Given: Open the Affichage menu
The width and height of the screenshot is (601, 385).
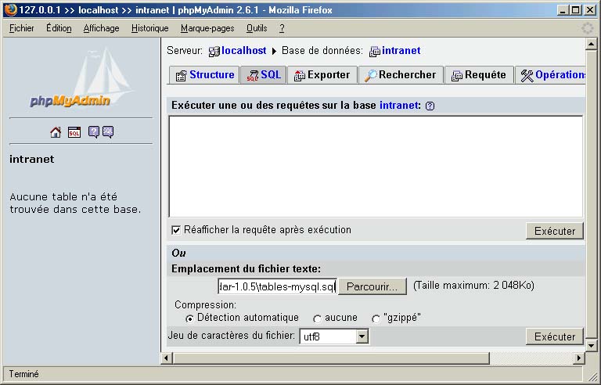Looking at the screenshot, I should tap(101, 28).
